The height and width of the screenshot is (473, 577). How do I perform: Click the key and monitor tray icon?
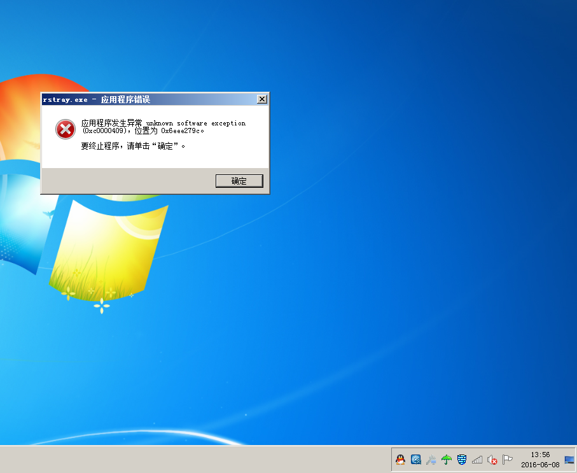point(431,460)
